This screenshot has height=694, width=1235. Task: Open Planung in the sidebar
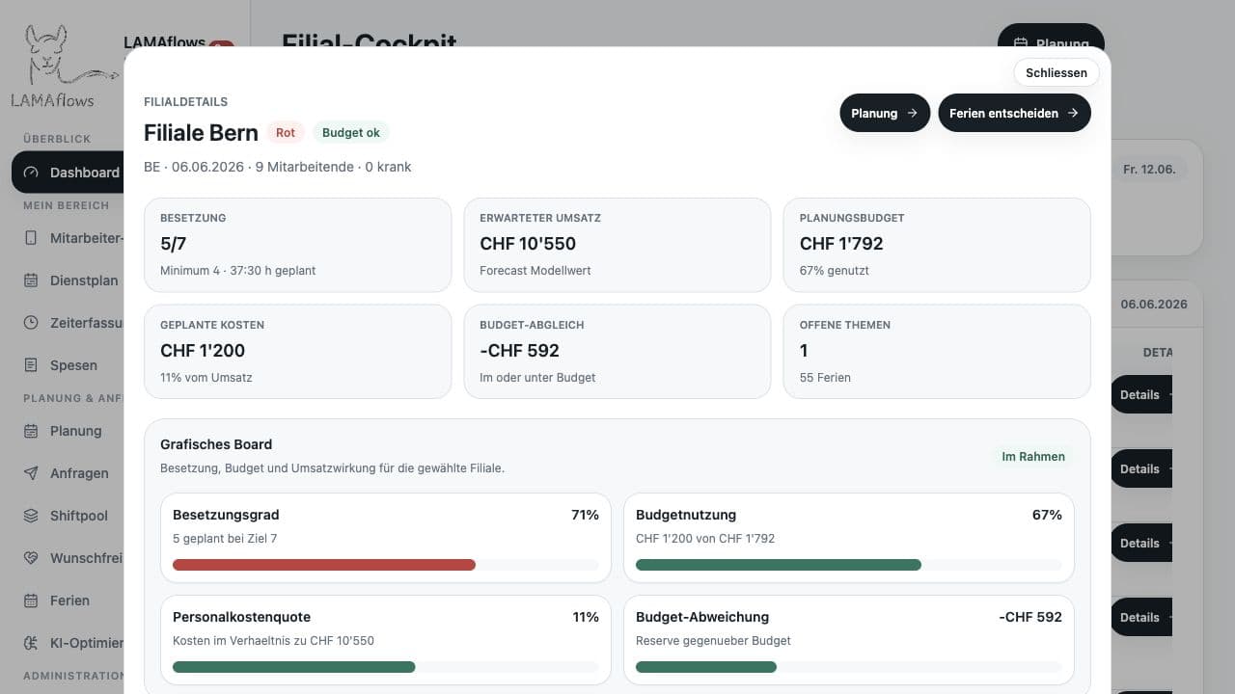click(69, 431)
